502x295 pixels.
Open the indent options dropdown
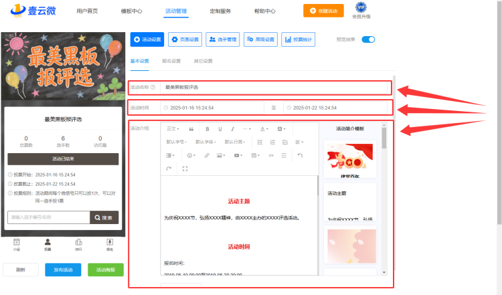click(170, 155)
